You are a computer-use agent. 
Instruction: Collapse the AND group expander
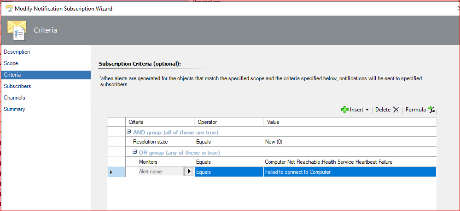tap(128, 132)
